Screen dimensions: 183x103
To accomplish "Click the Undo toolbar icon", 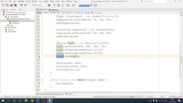I will tap(21, 5).
